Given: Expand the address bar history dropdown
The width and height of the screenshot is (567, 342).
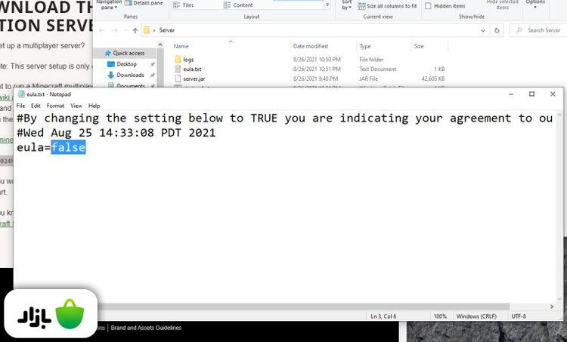Looking at the screenshot, I should coord(484,30).
